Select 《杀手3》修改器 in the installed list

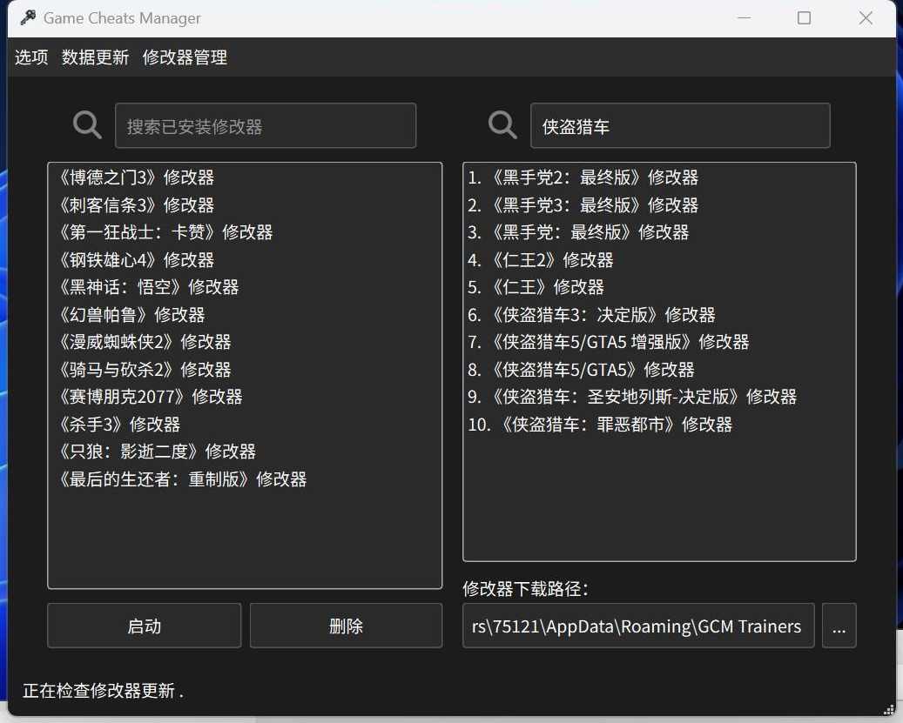[122, 424]
